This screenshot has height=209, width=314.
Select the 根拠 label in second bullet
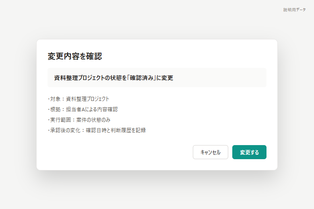(55, 109)
